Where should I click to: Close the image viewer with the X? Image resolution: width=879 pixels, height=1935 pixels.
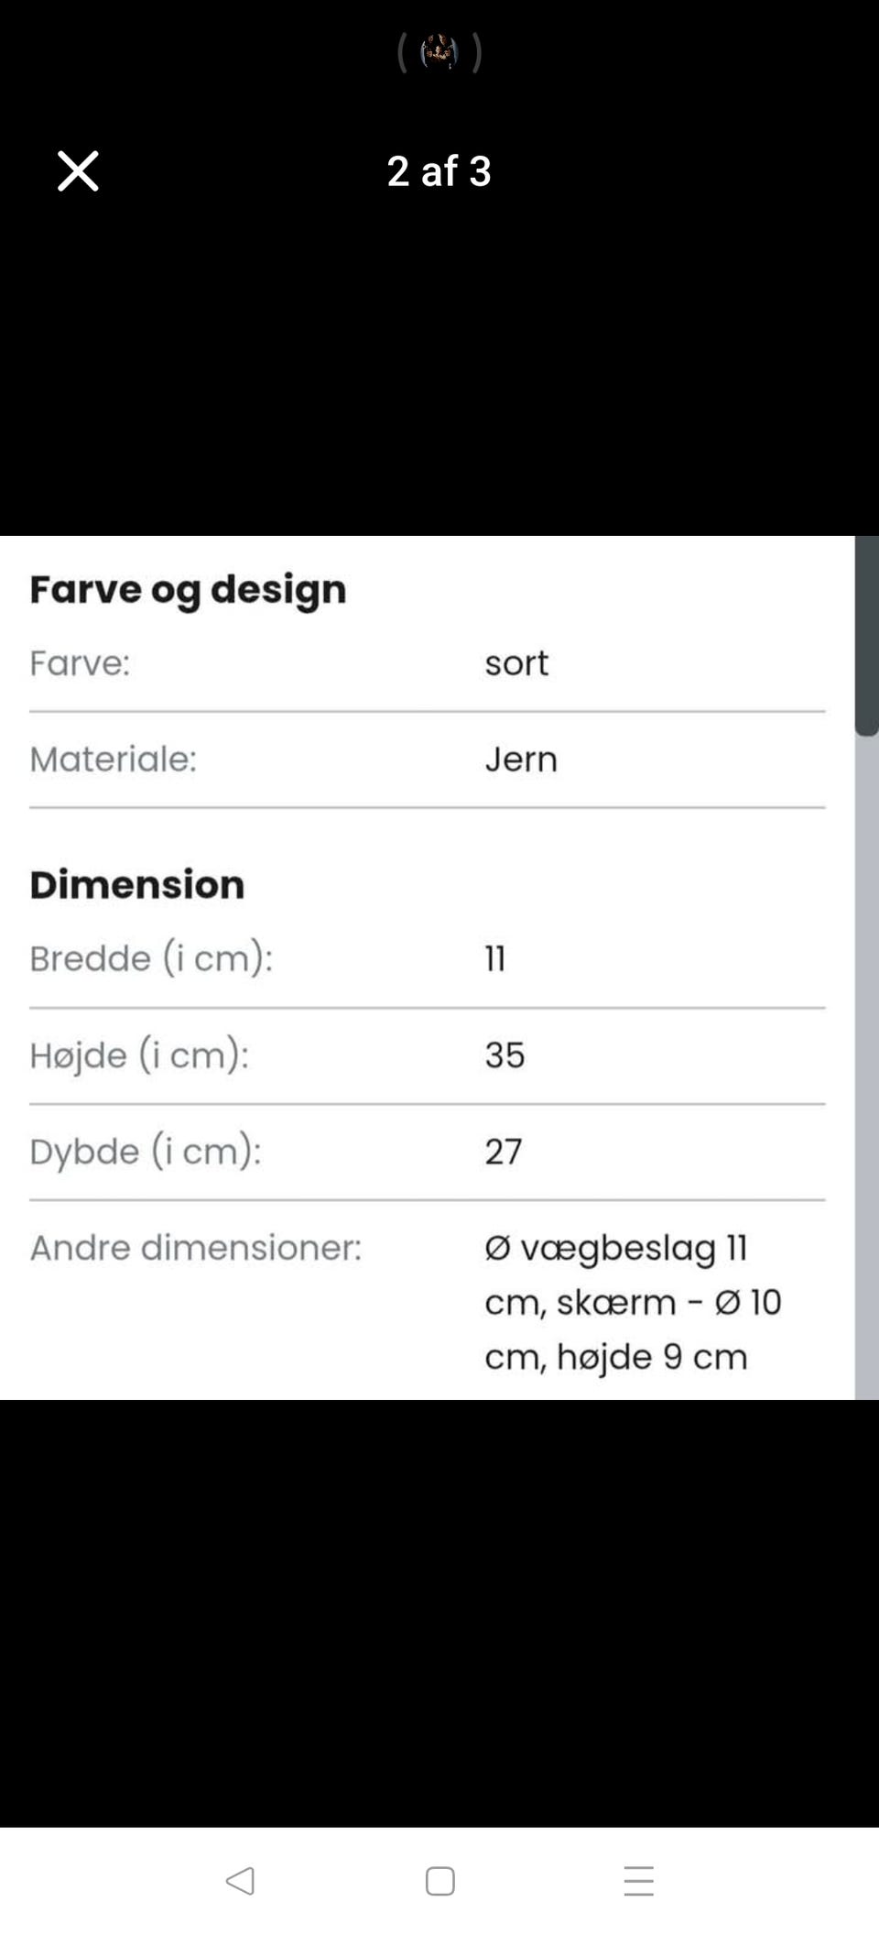coord(78,171)
